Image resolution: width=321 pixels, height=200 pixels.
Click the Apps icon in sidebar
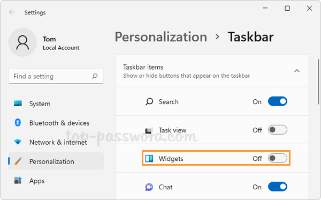pos(18,180)
